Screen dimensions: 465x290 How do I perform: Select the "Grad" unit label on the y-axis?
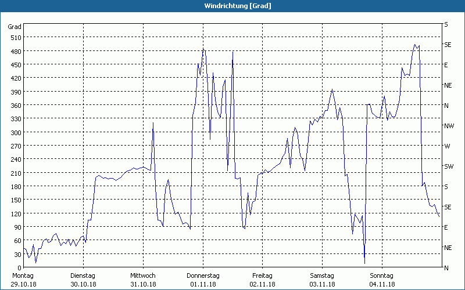15,27
